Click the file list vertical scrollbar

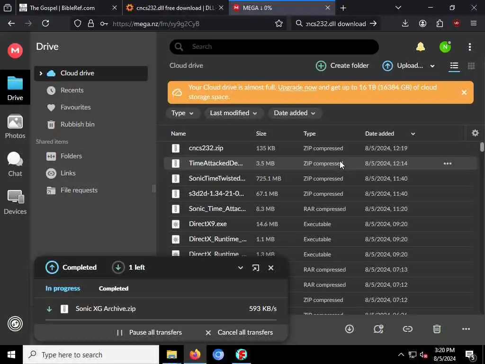(482, 147)
